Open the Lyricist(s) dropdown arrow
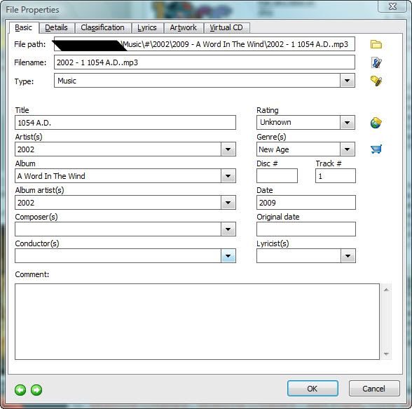This screenshot has height=409, width=412. click(x=348, y=256)
